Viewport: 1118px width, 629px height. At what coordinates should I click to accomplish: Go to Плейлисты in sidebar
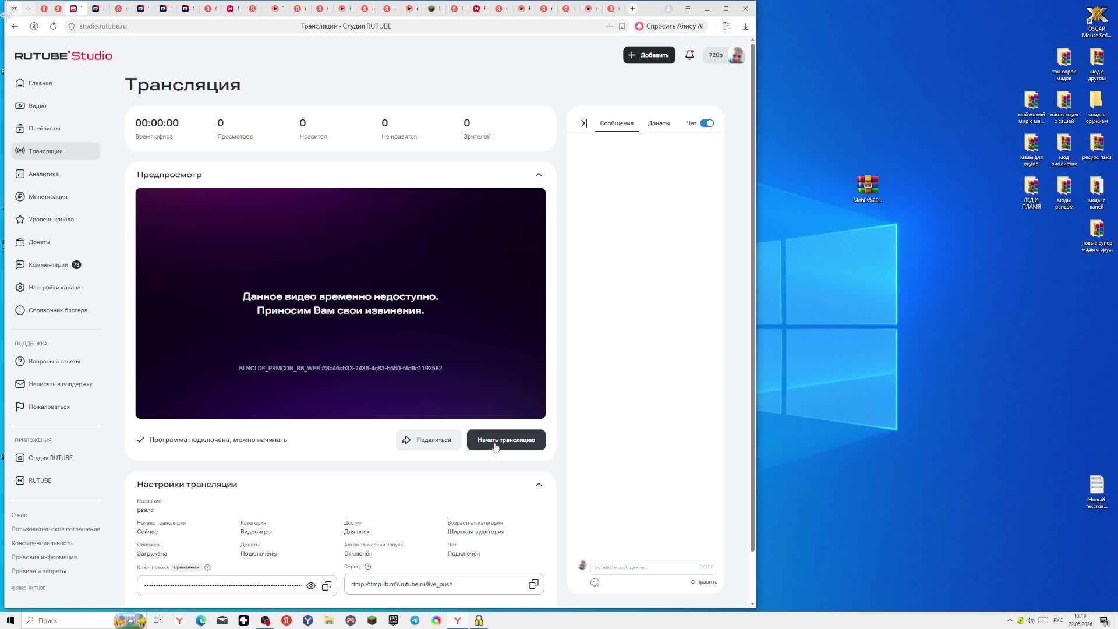44,129
